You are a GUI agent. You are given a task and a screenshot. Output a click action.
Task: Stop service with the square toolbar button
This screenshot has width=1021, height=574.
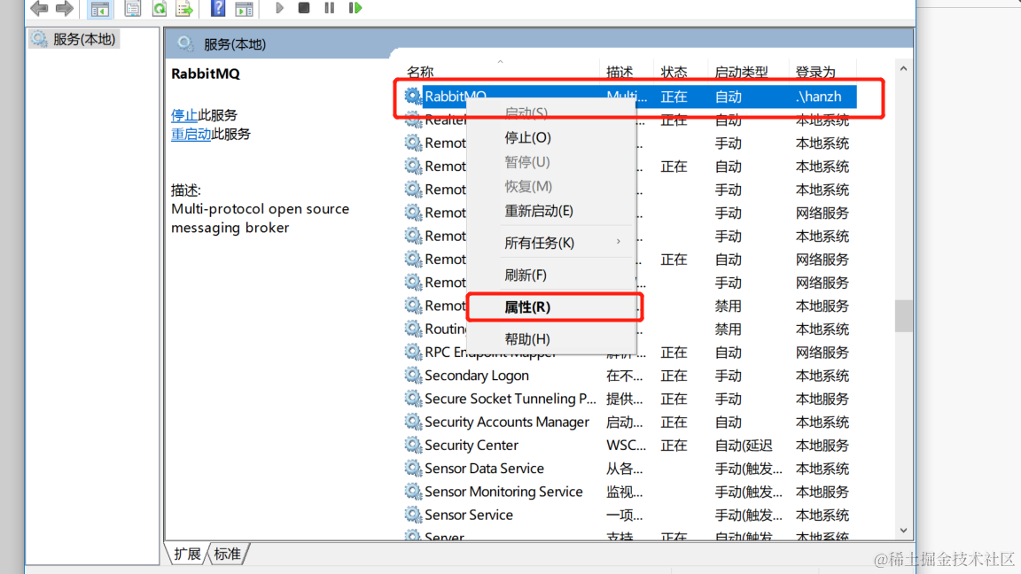point(303,8)
